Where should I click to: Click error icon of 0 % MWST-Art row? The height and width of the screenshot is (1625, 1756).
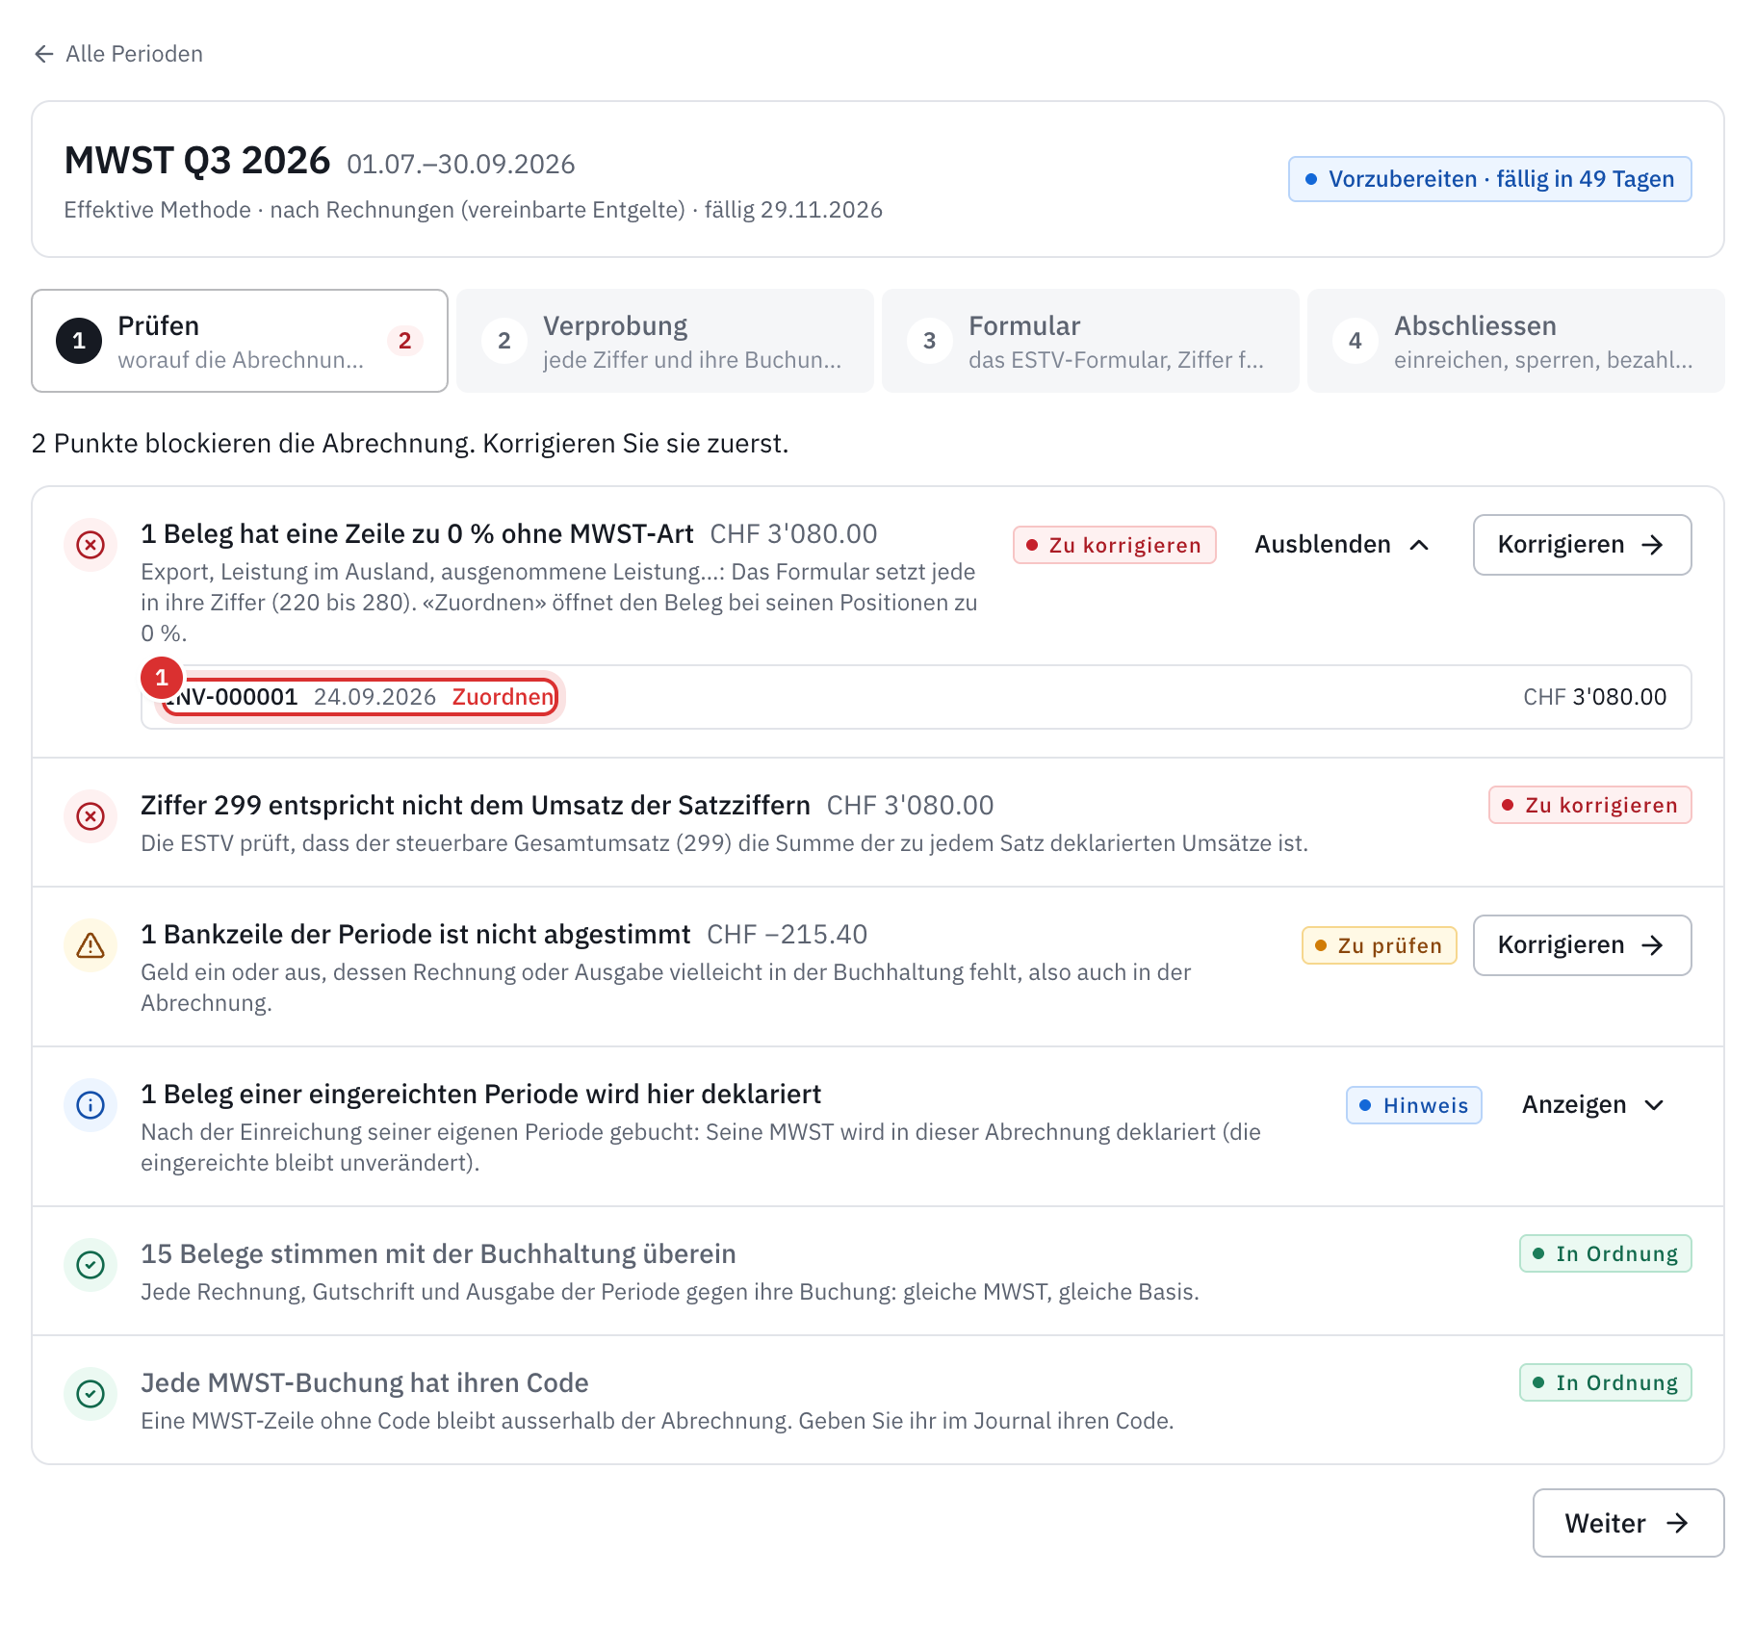pos(90,545)
